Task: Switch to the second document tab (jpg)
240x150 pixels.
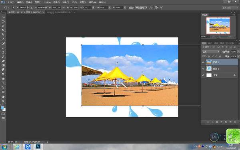Action: tap(59, 12)
